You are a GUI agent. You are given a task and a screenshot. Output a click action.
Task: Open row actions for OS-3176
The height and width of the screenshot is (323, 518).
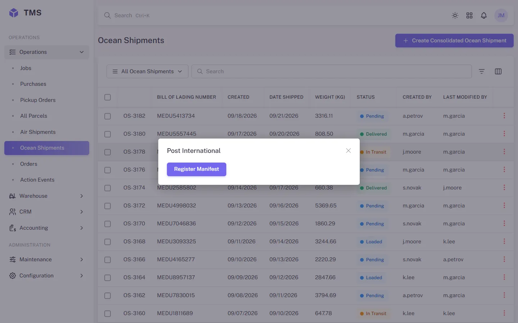tap(504, 169)
